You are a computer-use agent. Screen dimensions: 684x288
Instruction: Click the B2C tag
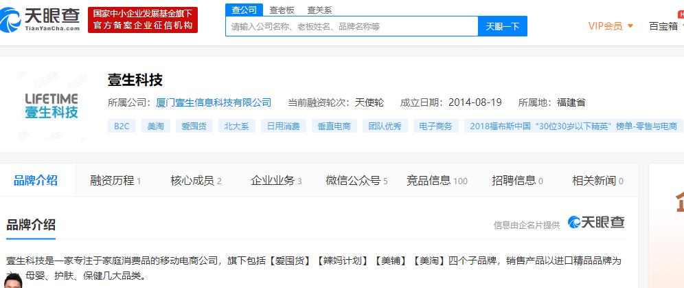point(122,126)
